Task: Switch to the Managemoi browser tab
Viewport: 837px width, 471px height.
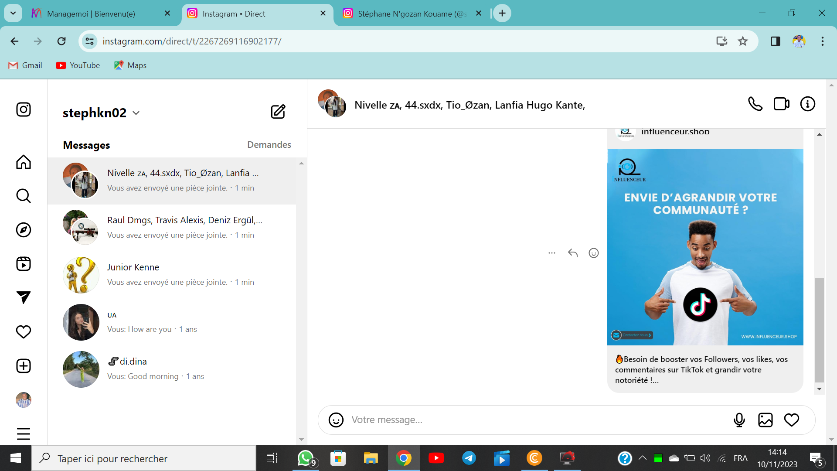Action: click(92, 14)
